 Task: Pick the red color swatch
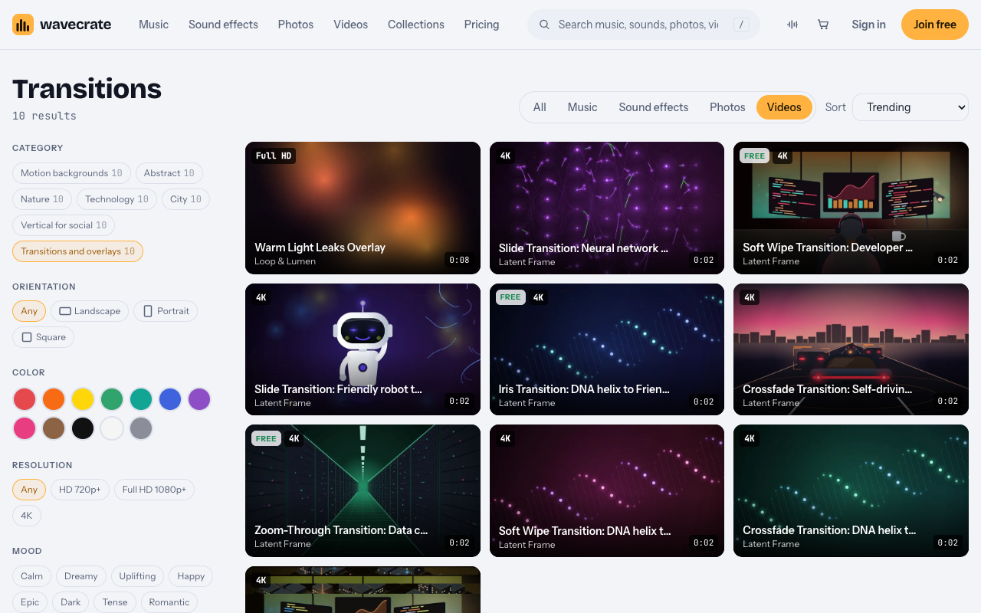click(x=25, y=399)
